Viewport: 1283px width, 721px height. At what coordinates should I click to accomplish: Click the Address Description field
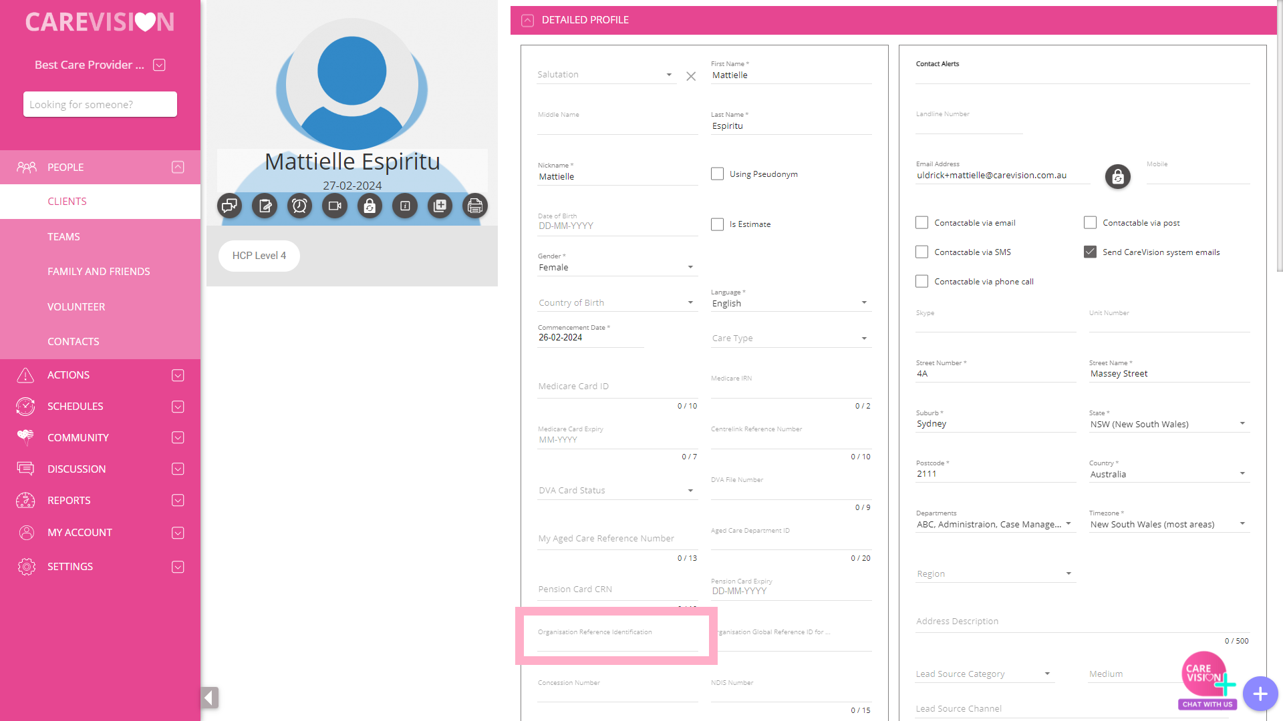1083,622
